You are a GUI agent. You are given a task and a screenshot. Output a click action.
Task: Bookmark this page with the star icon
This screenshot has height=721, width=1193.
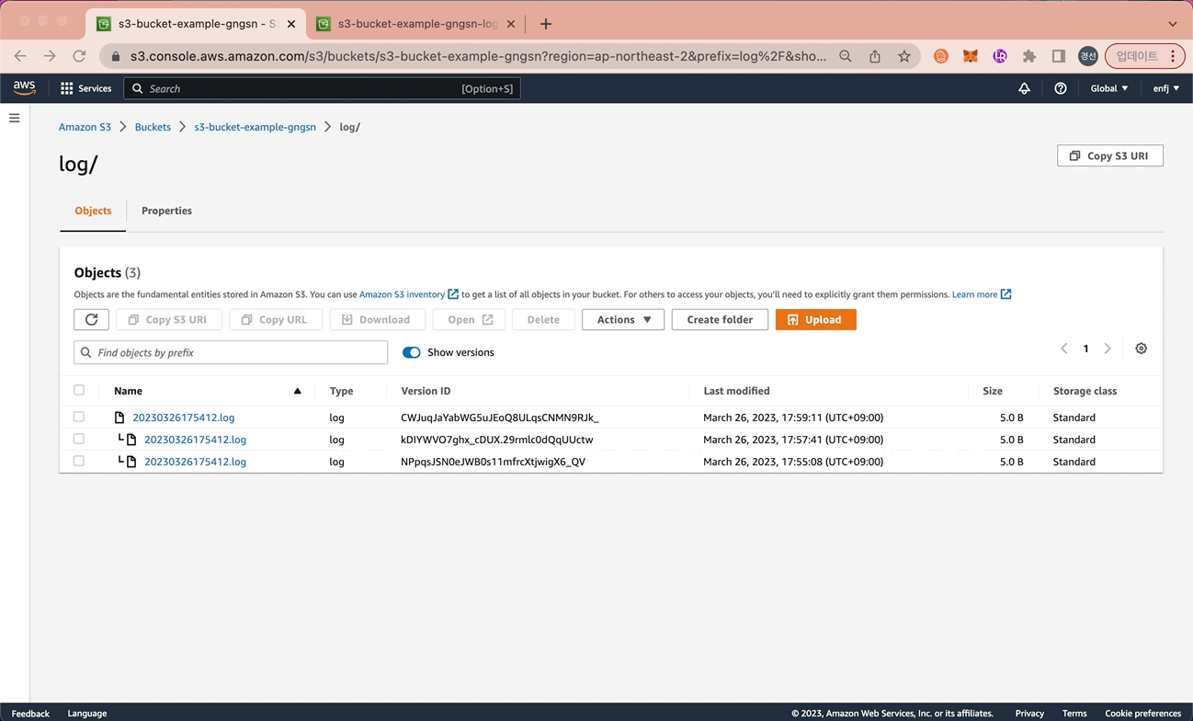904,56
